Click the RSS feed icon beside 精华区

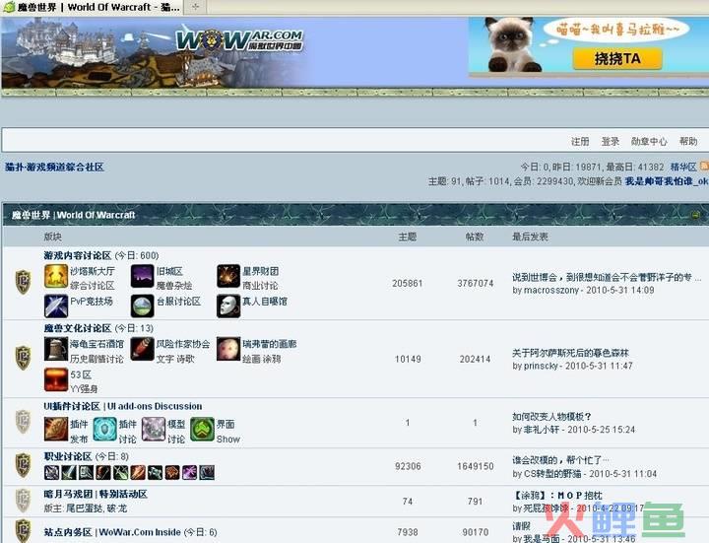click(704, 167)
